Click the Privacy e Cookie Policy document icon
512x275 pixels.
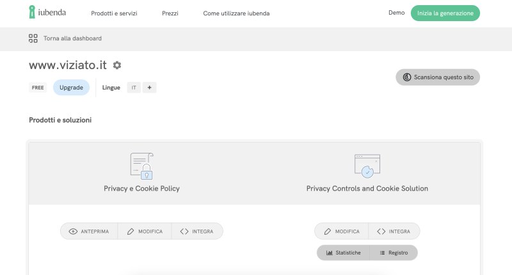[141, 166]
